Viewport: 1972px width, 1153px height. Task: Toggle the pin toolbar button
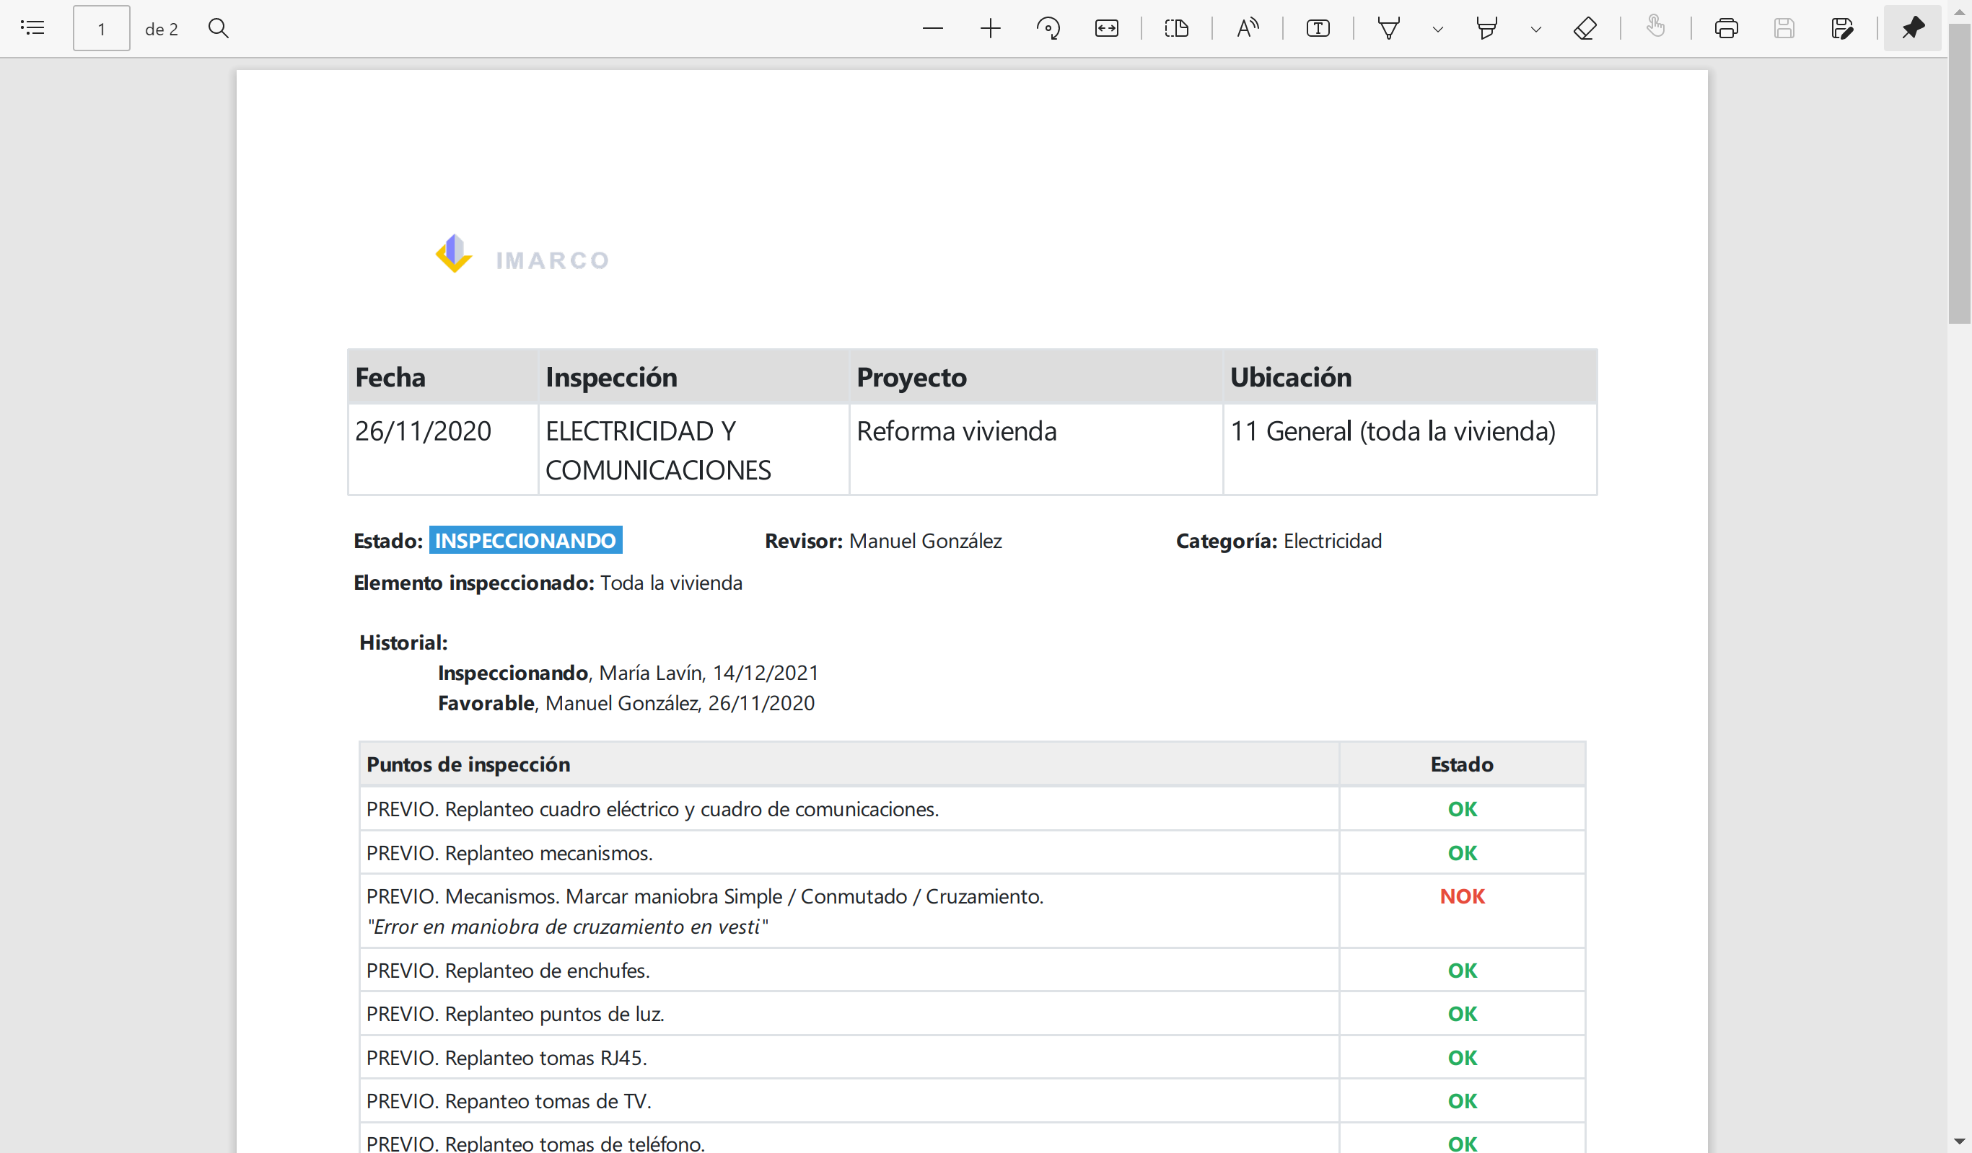tap(1913, 28)
